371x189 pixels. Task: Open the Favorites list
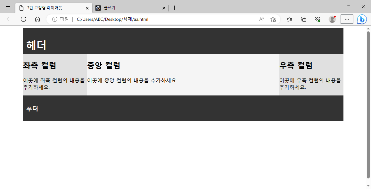[x=289, y=19]
